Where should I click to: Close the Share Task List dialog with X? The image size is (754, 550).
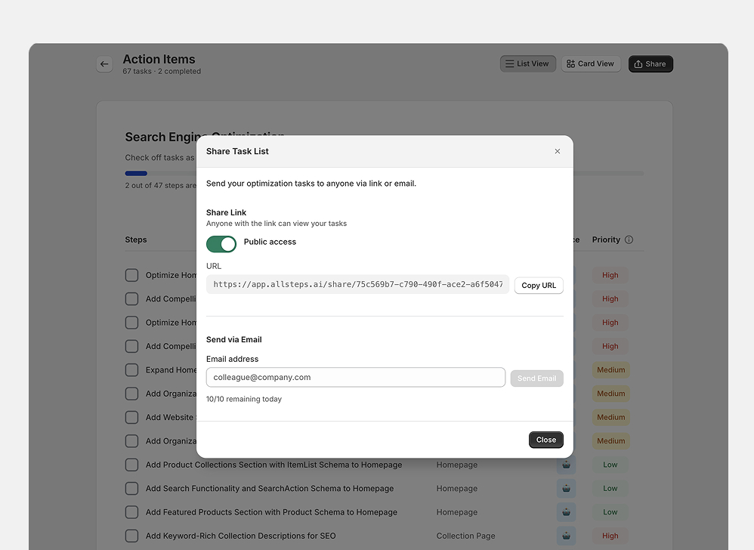click(558, 151)
